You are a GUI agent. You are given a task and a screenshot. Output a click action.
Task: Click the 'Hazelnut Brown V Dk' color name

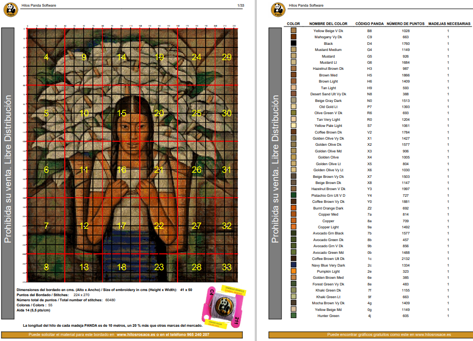point(328,189)
